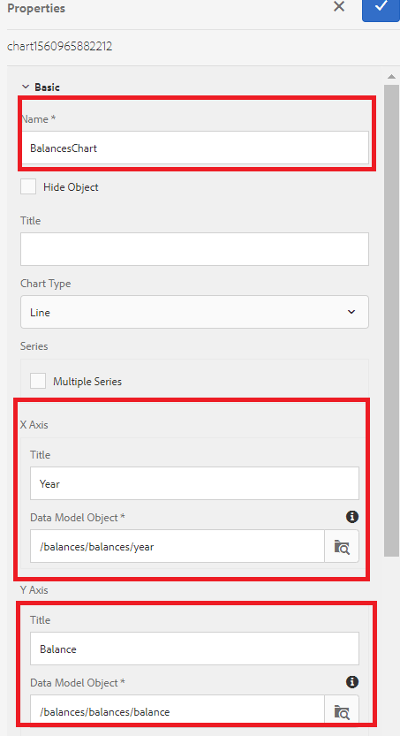Collapse the Basic section chevron
400x736 pixels.
click(26, 87)
